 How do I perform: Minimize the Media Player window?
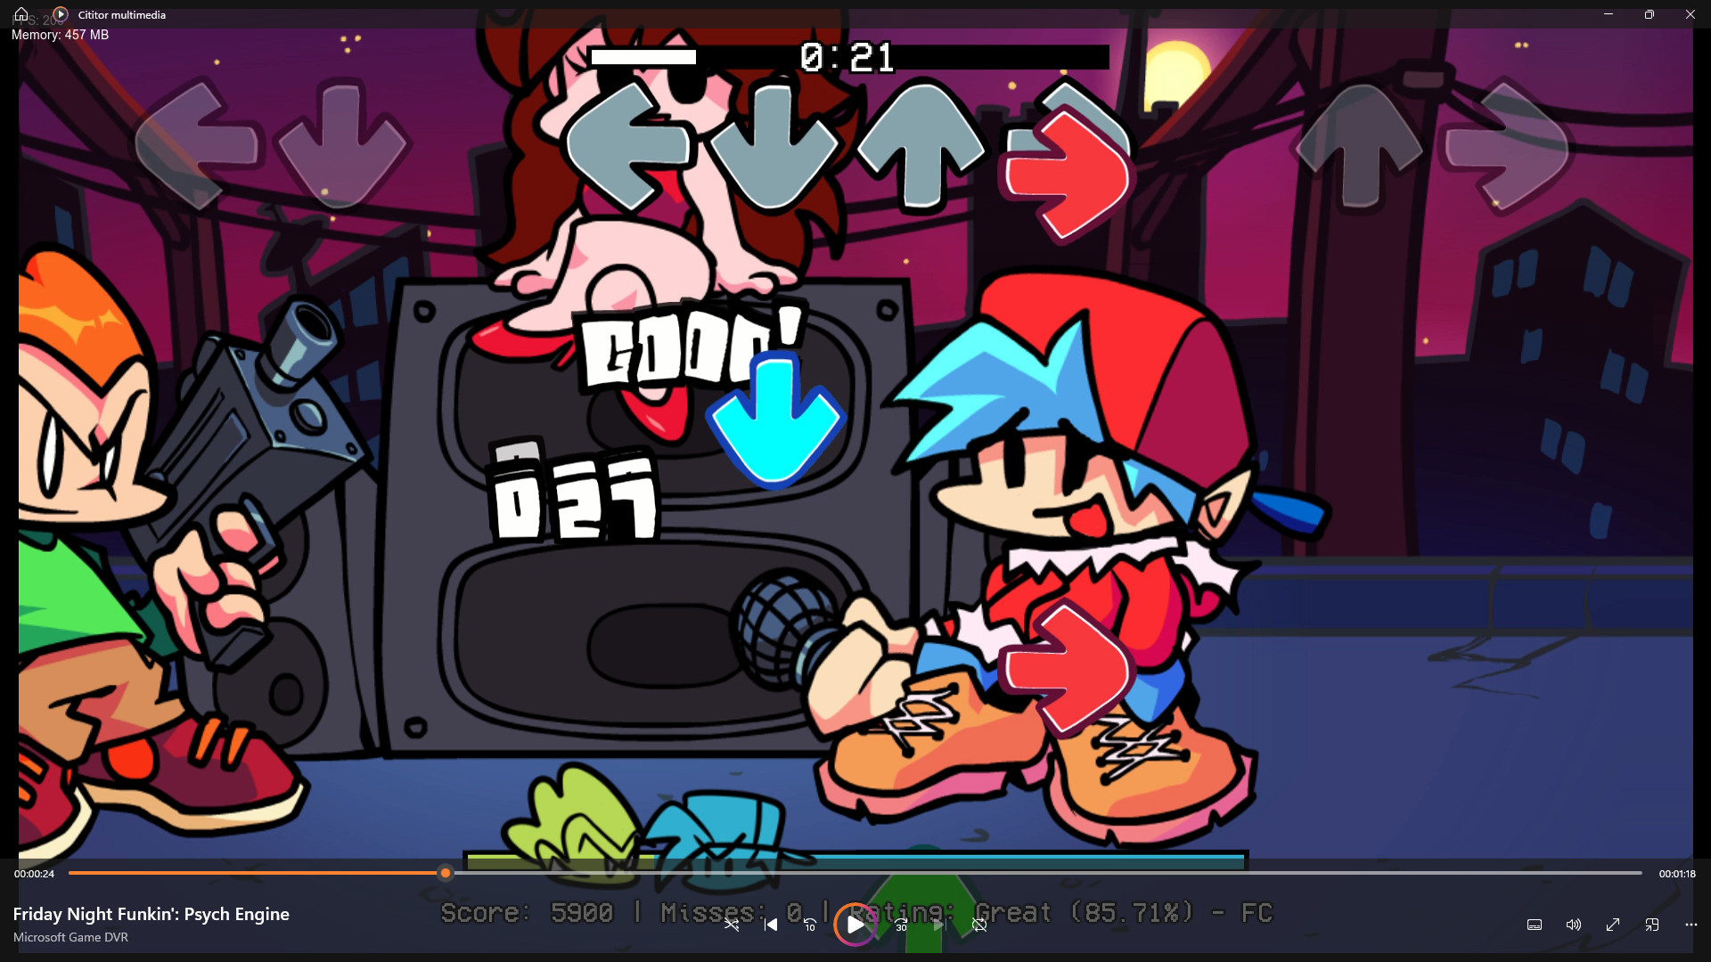point(1609,14)
